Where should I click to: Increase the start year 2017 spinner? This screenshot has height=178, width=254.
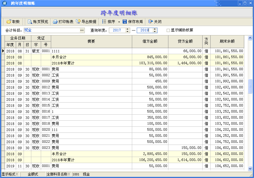coord(128,29)
